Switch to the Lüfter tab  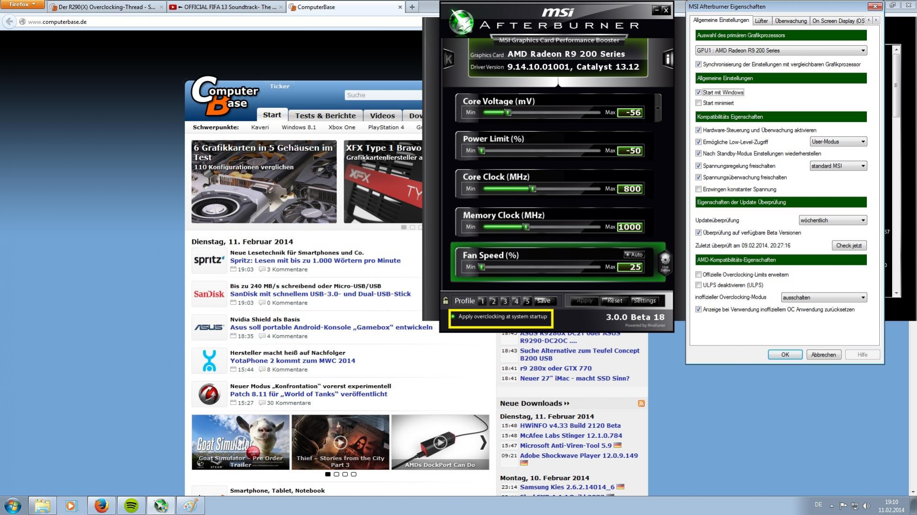pos(761,21)
